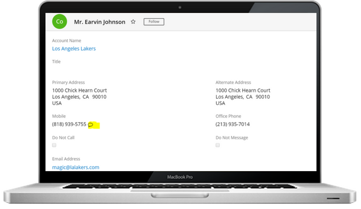Click the primary address street line under Primary Address
Screen dimensions: 361x209
(x=79, y=90)
